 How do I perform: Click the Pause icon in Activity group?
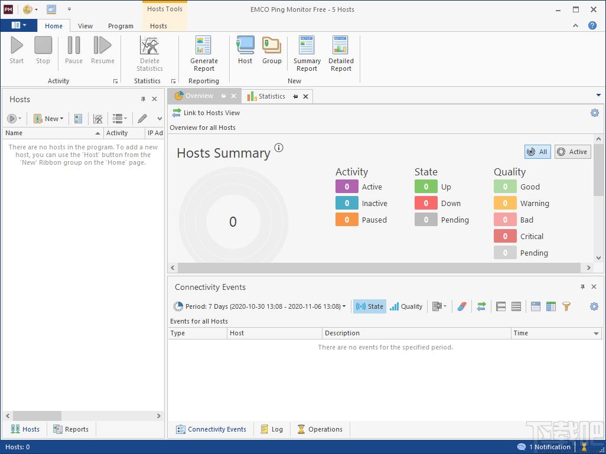[x=73, y=45]
